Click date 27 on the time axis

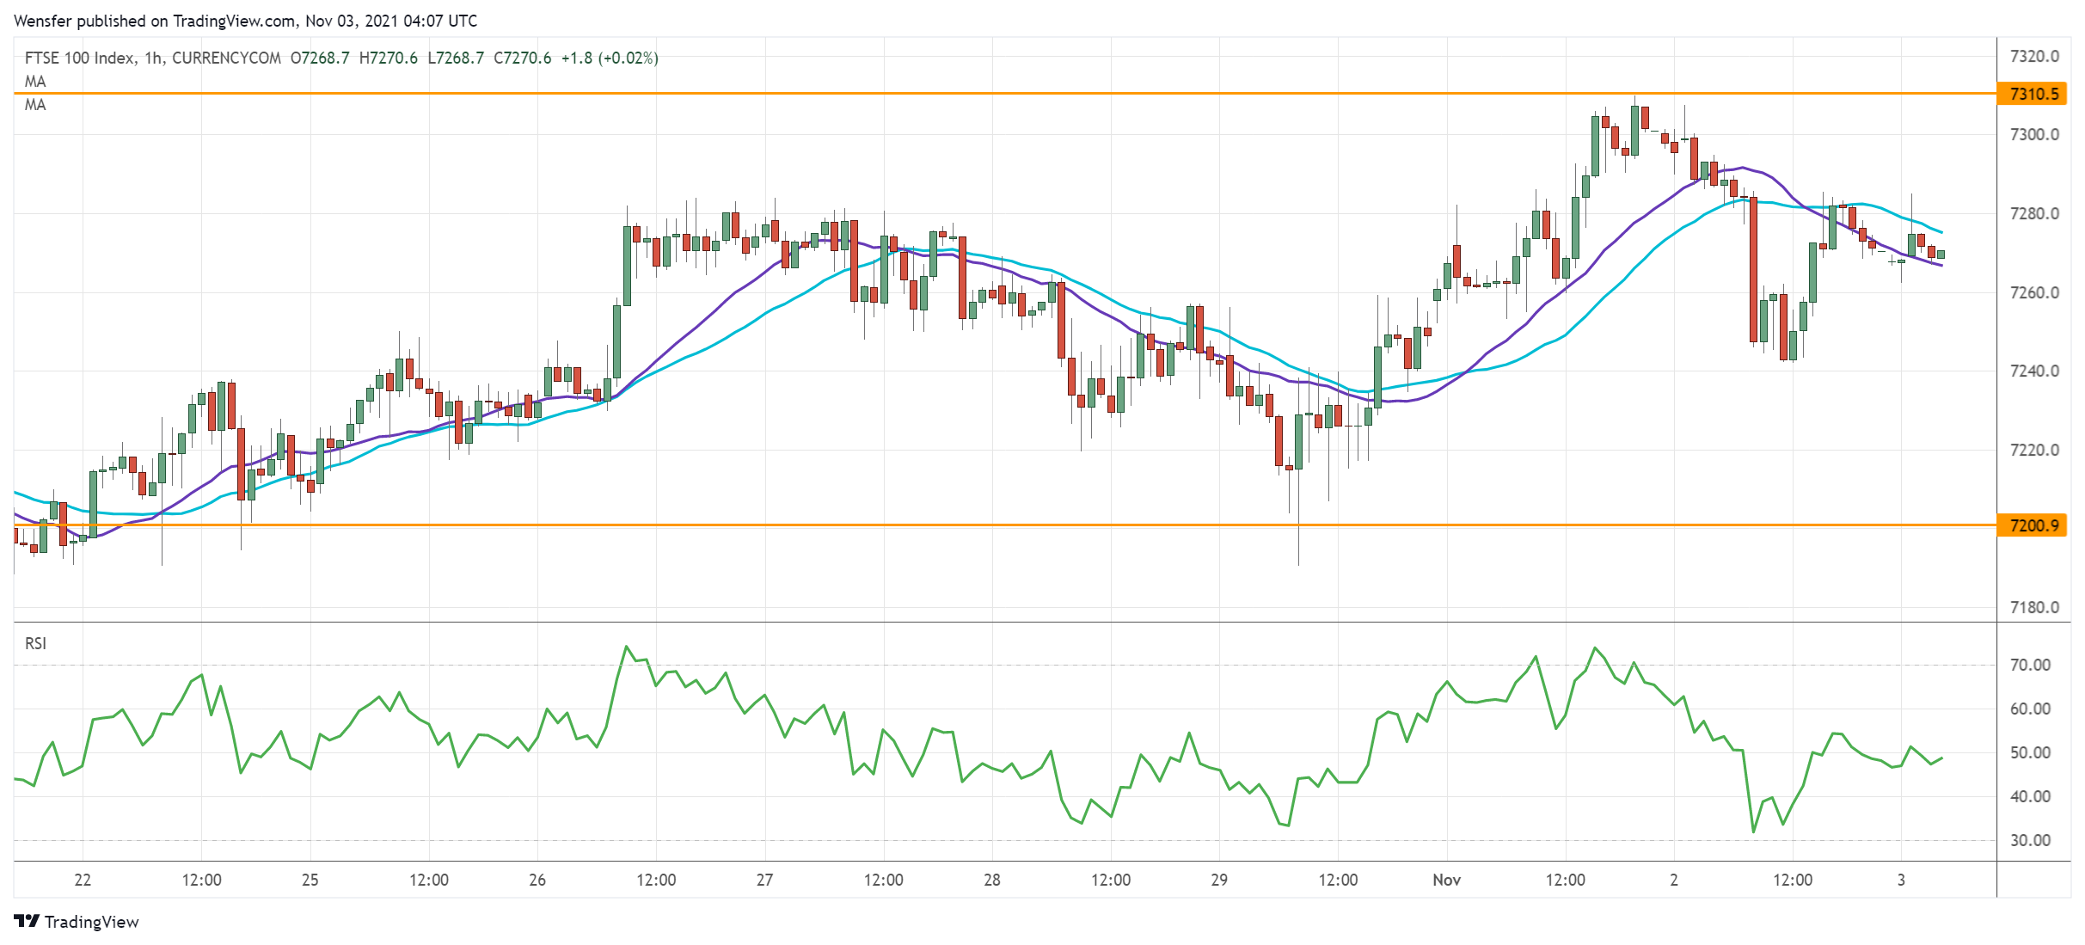coord(764,880)
